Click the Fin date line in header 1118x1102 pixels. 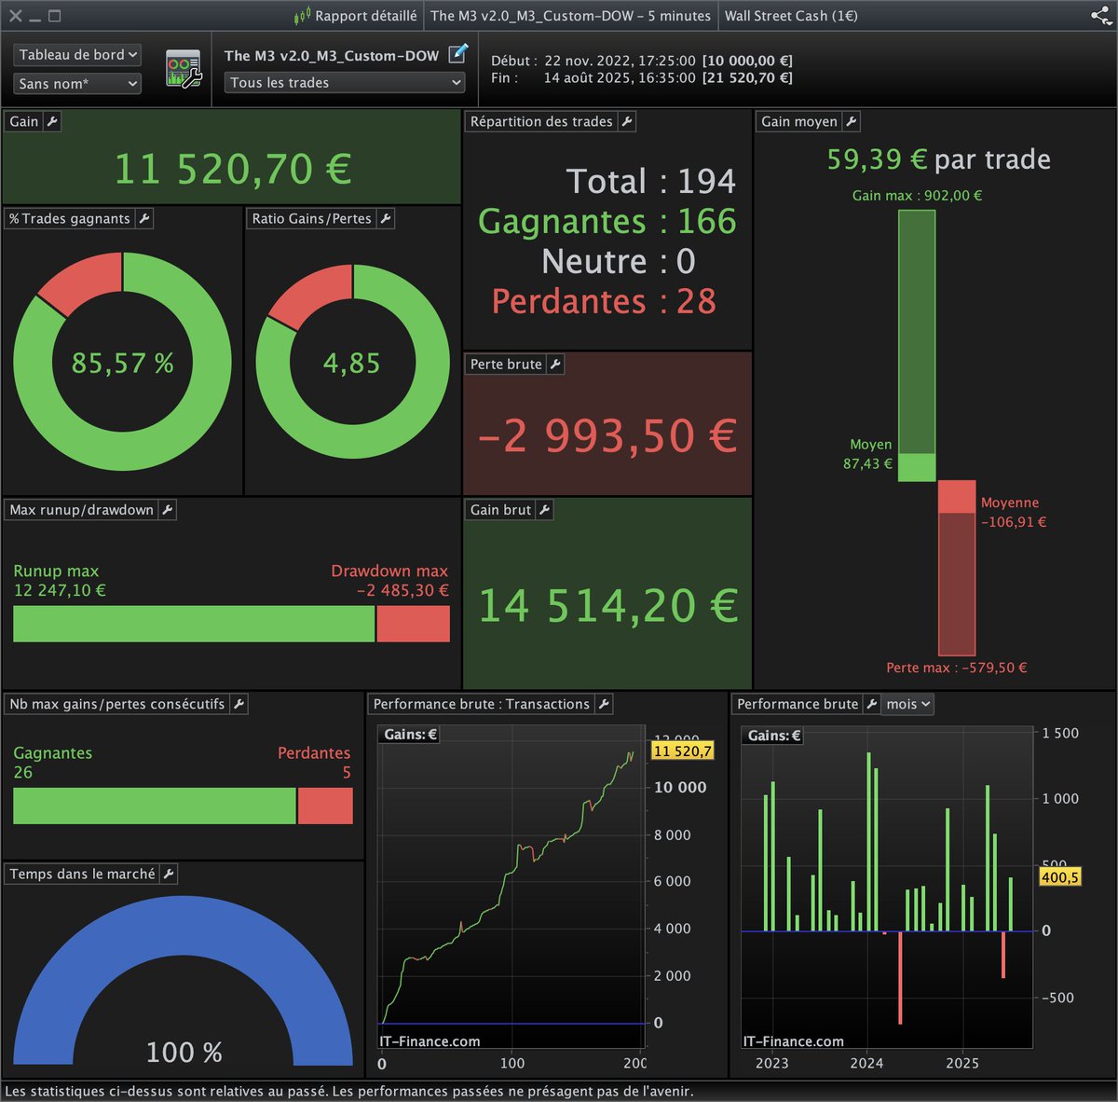(642, 77)
